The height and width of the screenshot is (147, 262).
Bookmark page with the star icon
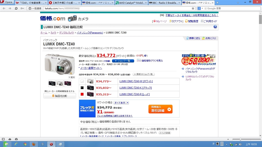(x=193, y=8)
